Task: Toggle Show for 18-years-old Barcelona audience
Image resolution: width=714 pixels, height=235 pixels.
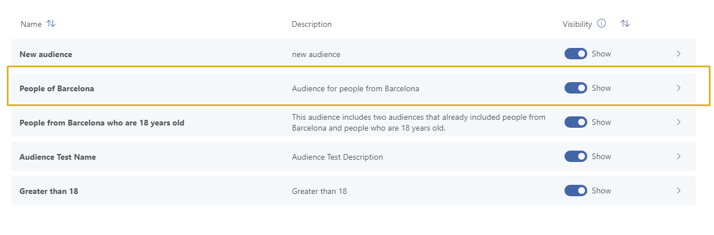Action: click(x=575, y=122)
